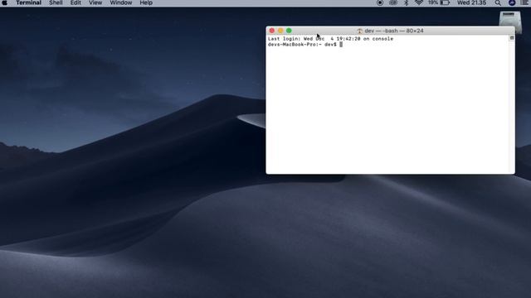Open the battery status menu
This screenshot has width=531, height=298.
[x=439, y=2]
